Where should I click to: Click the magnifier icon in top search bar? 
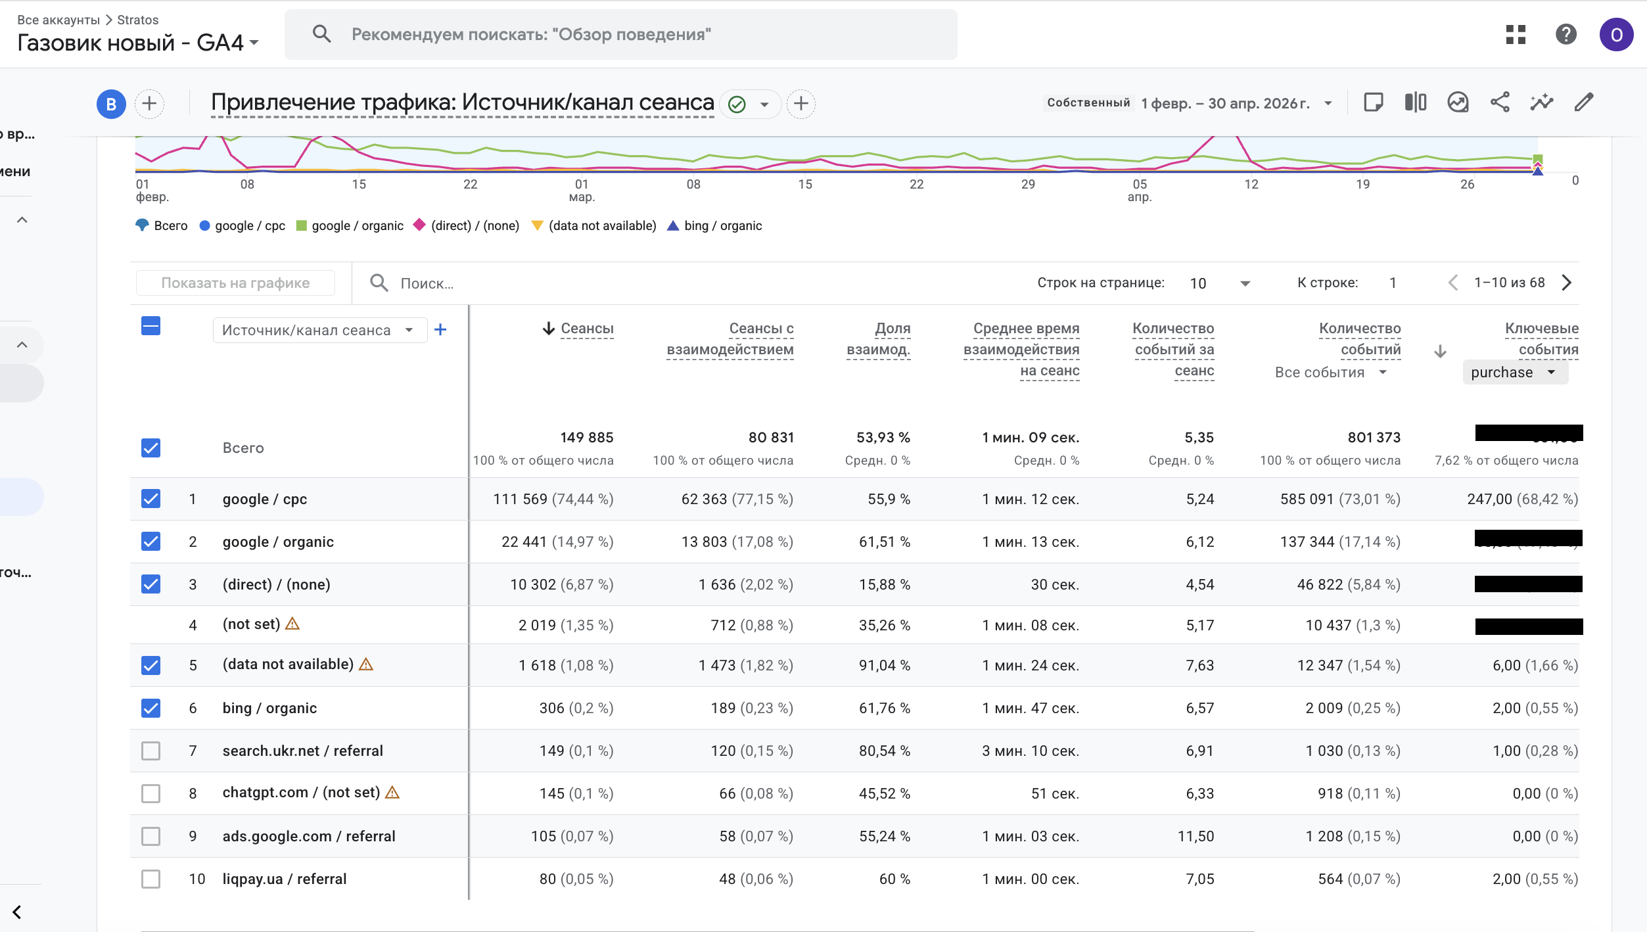coord(321,34)
